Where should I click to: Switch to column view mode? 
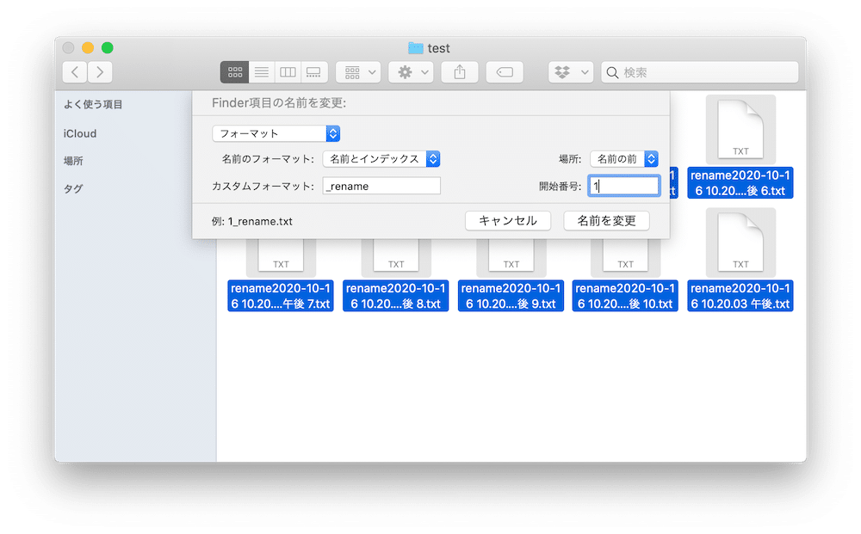click(288, 72)
